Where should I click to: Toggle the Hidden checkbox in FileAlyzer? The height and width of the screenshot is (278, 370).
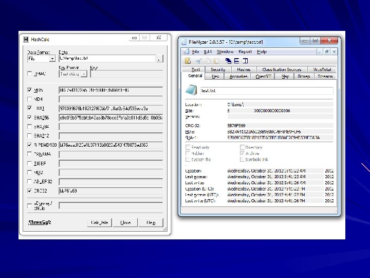click(188, 153)
